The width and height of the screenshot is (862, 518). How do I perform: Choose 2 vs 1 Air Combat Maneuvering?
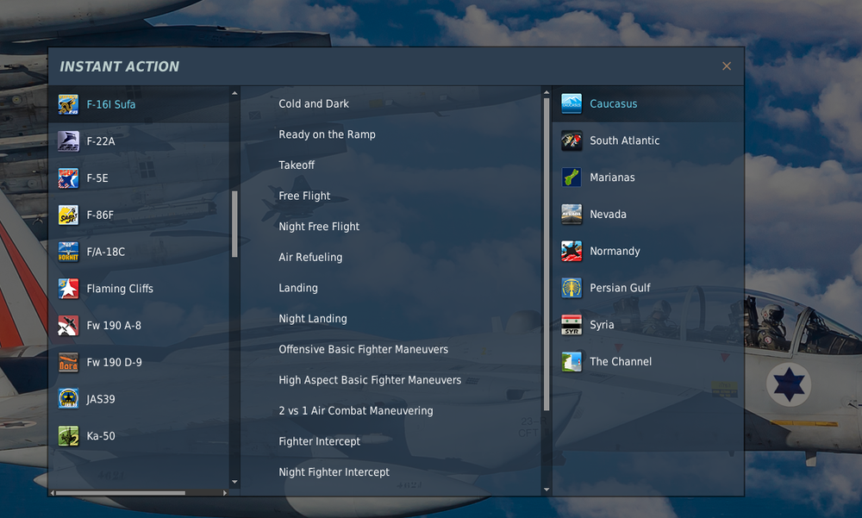click(x=356, y=411)
